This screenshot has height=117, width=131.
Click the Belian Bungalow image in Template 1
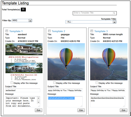pyautogui.click(x=24, y=49)
